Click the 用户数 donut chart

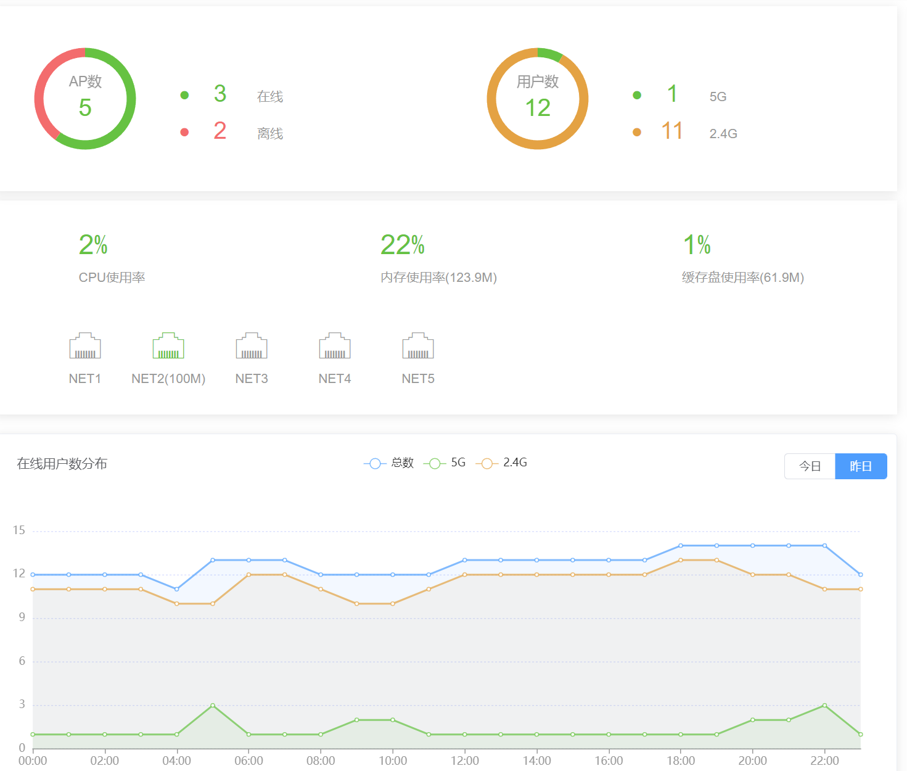pyautogui.click(x=538, y=99)
